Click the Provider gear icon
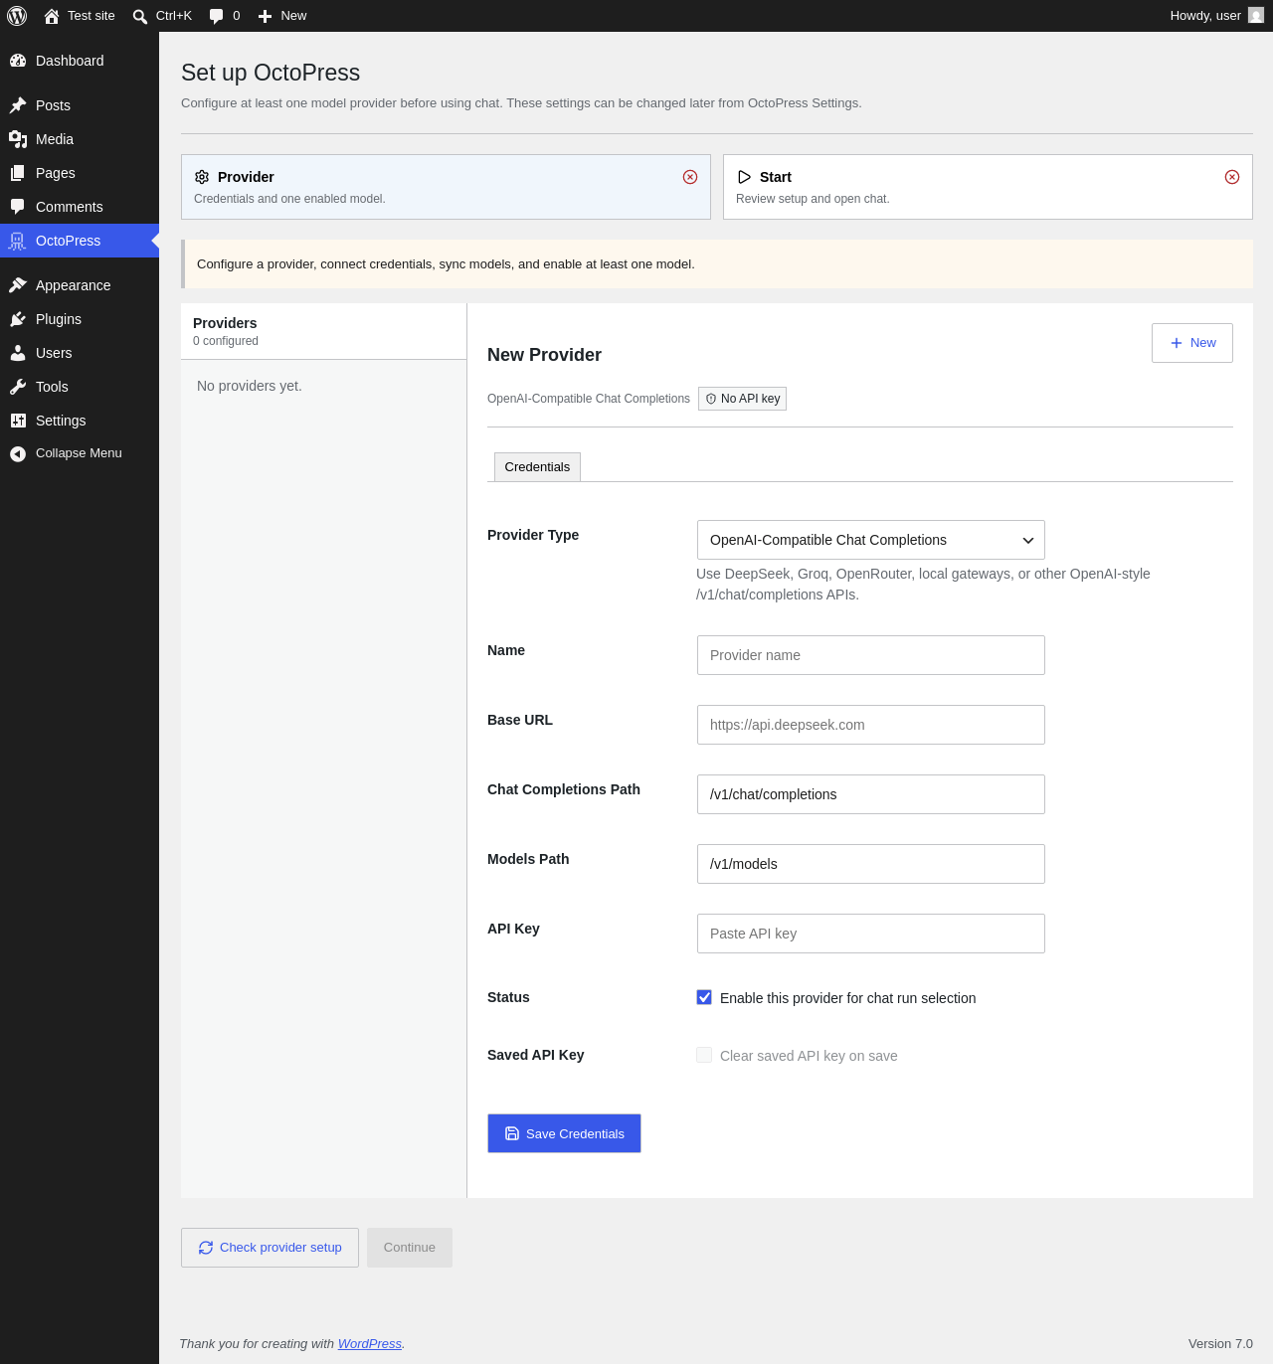The image size is (1273, 1364). point(202,177)
